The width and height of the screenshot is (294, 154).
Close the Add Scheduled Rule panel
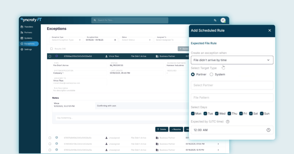(269, 31)
